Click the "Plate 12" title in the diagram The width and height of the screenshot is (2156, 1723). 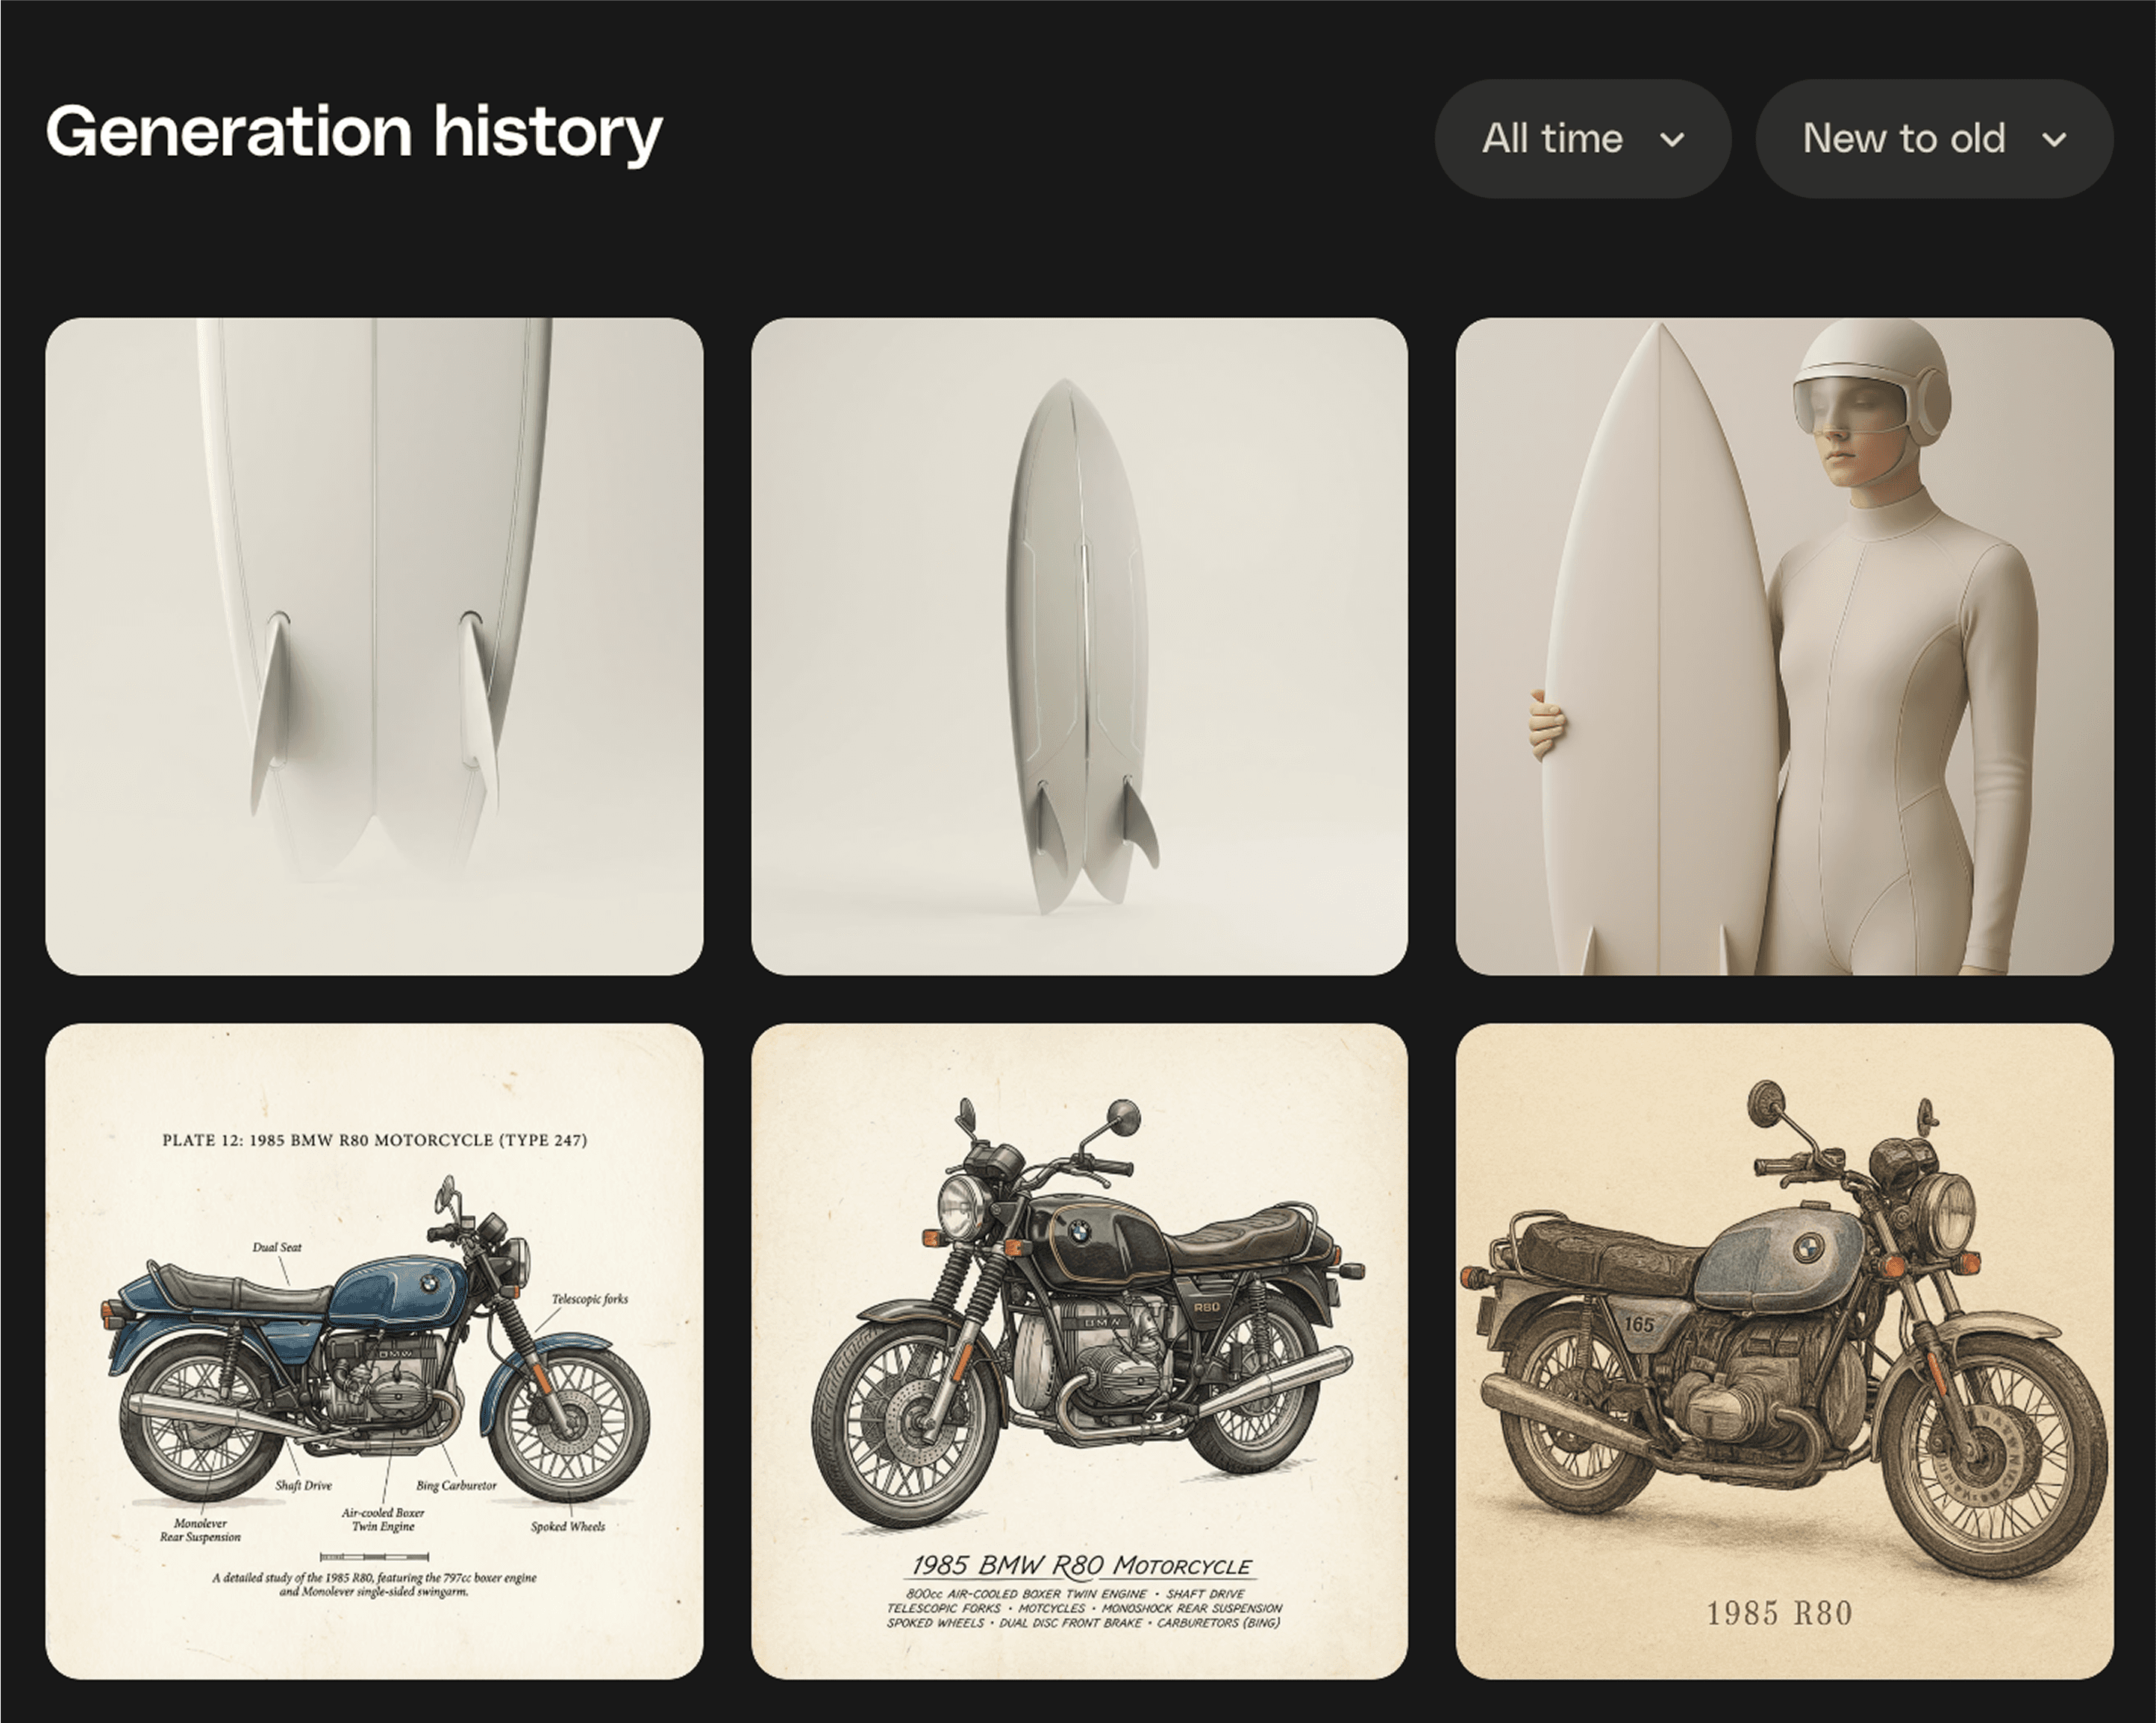374,1139
